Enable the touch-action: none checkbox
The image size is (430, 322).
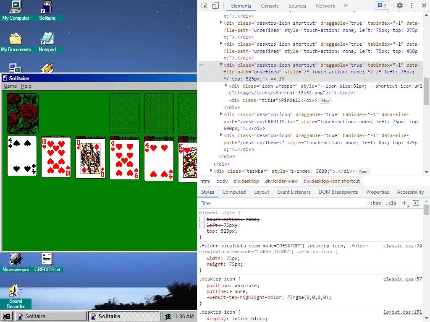click(202, 219)
